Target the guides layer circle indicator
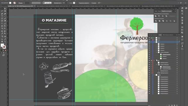Screen dimensions: 188x106 (177, 75)
